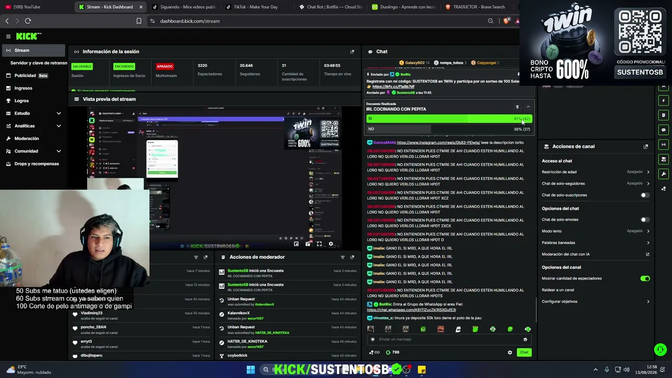Open the lkfv.cc link in pinned message

[x=393, y=87]
